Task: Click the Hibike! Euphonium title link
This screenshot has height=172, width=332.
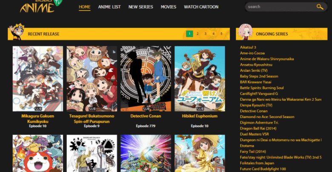Action: click(x=200, y=116)
